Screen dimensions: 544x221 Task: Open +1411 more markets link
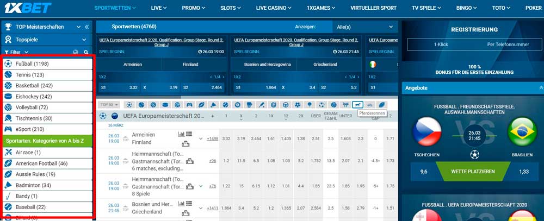pos(212,208)
